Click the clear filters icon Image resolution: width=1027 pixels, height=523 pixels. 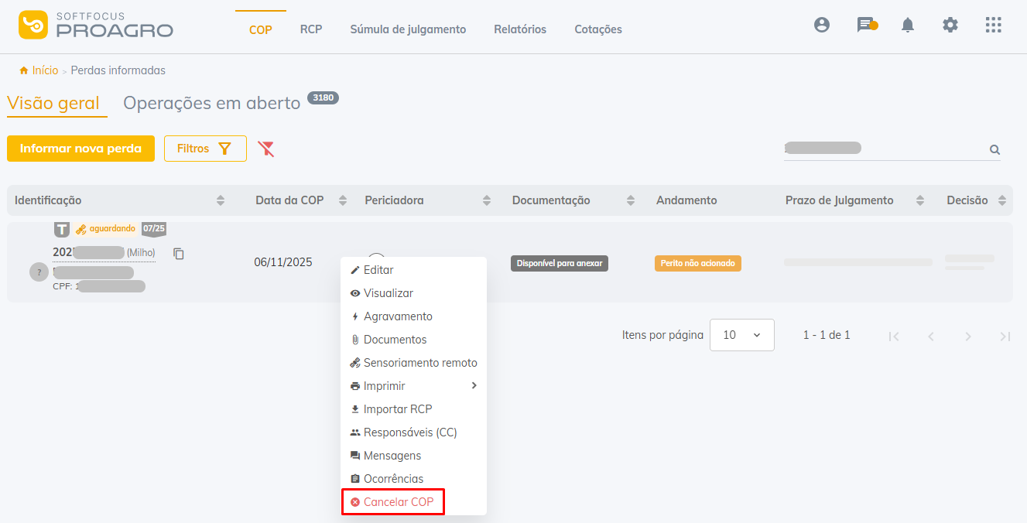tap(266, 149)
